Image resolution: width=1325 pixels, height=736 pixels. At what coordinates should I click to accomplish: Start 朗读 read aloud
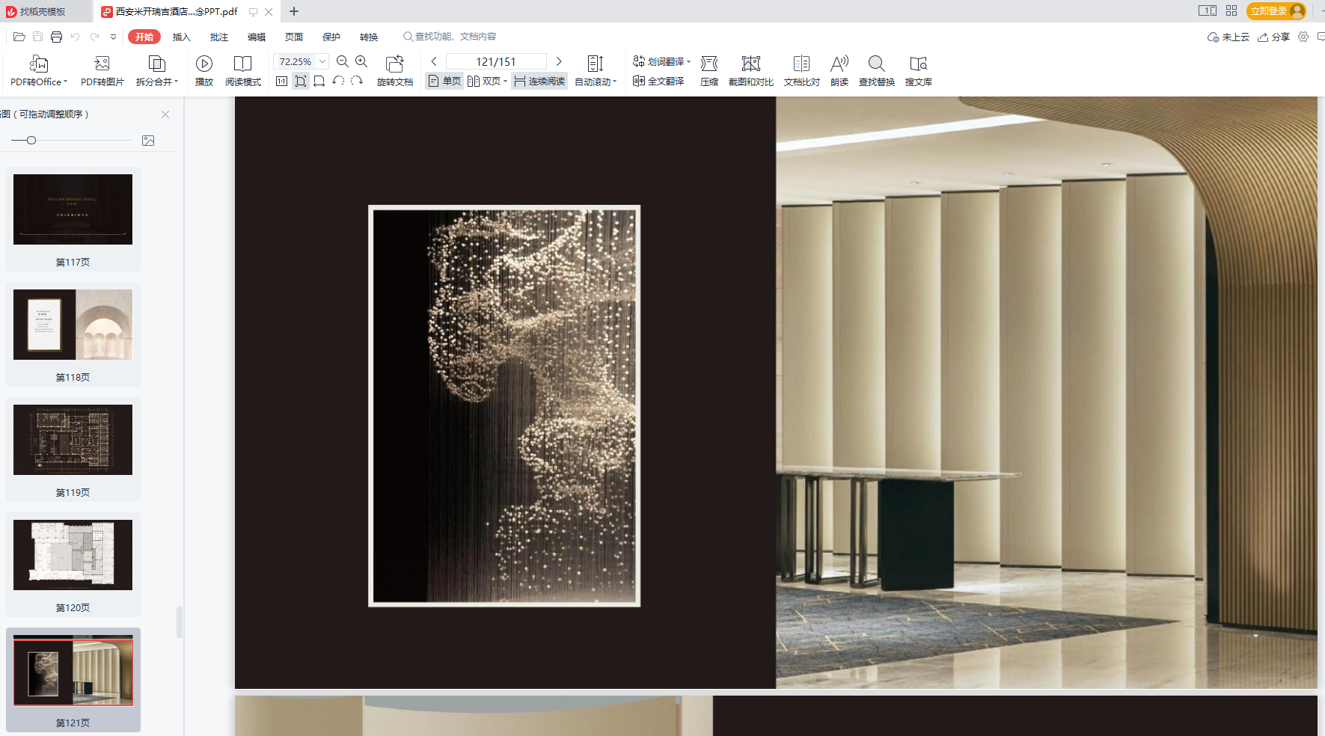(x=839, y=71)
